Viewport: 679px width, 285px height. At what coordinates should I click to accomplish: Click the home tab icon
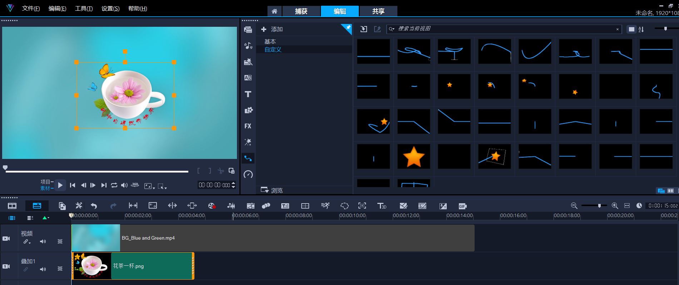pyautogui.click(x=274, y=11)
